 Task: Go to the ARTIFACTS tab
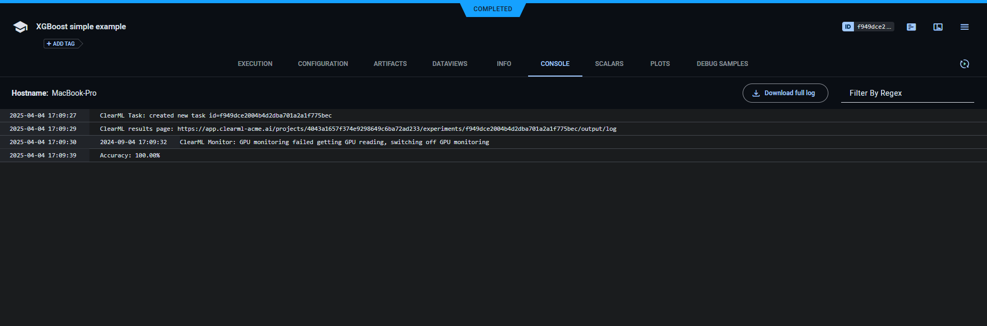click(x=390, y=64)
